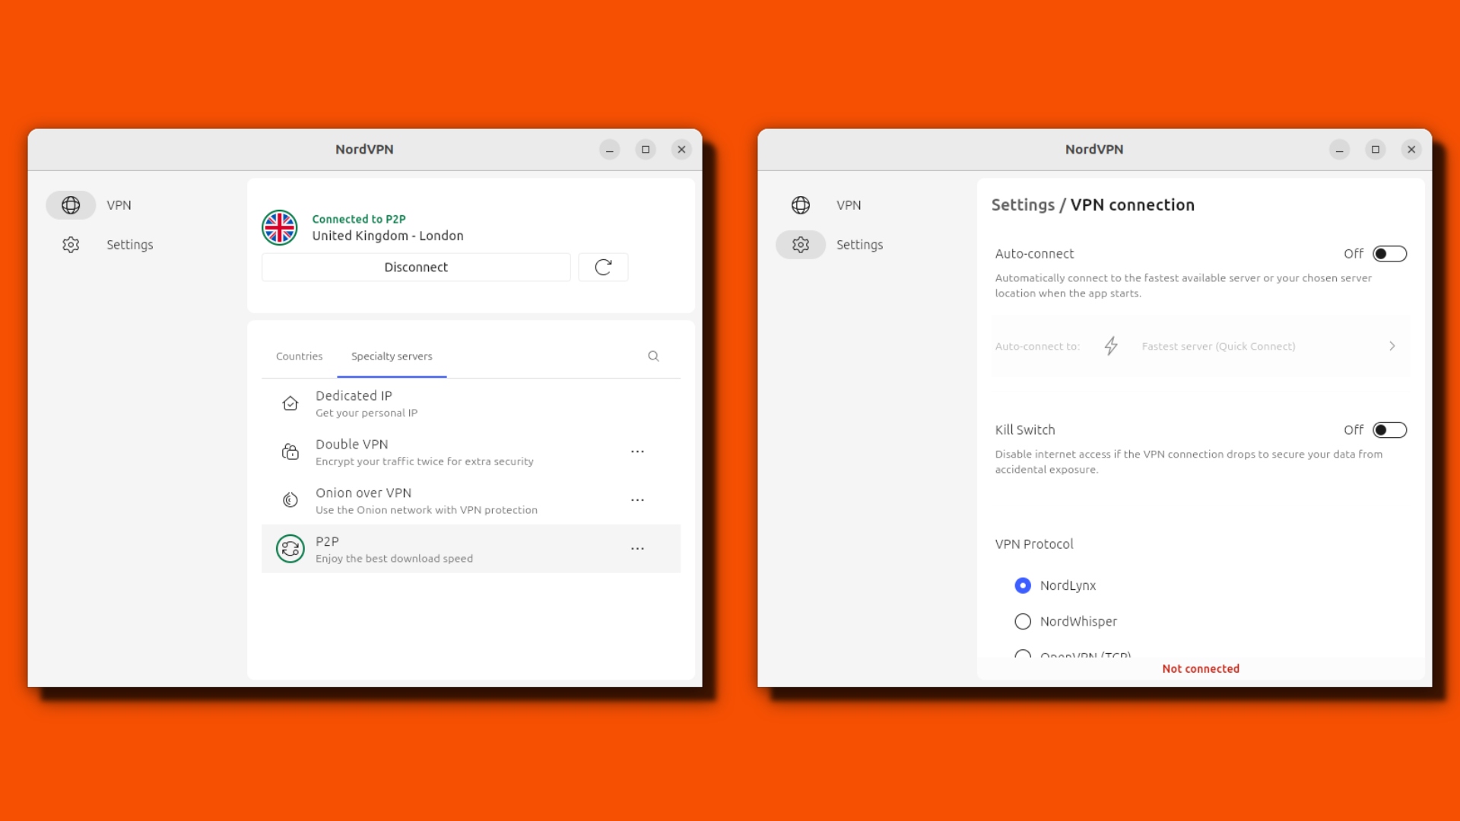This screenshot has height=821, width=1460.
Task: Click the P2P circular arrows icon
Action: 290,548
